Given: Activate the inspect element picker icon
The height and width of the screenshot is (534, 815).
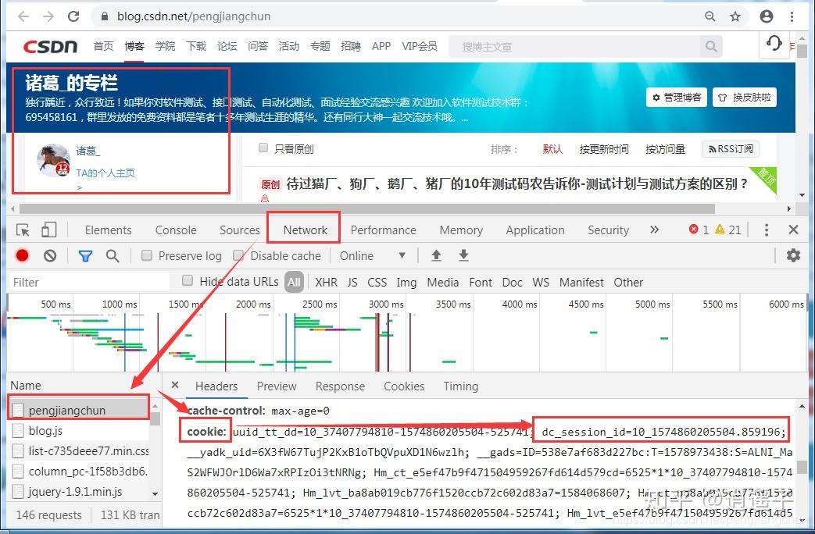Looking at the screenshot, I should click(23, 230).
